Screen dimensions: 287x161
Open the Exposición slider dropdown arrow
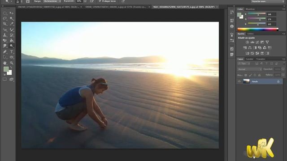[85, 1]
